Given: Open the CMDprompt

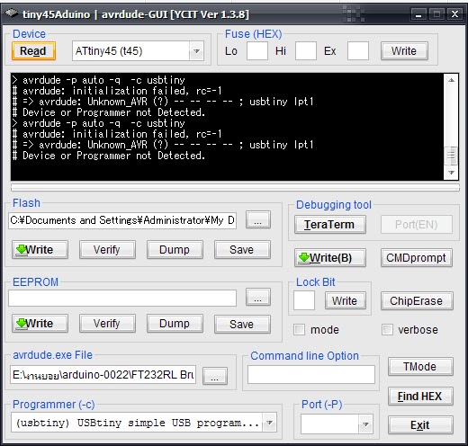Looking at the screenshot, I should coord(417,258).
